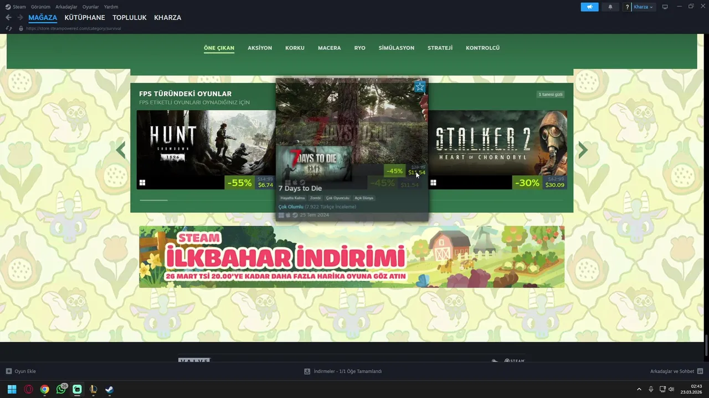Click the padlock icon beside the URL

pyautogui.click(x=21, y=28)
